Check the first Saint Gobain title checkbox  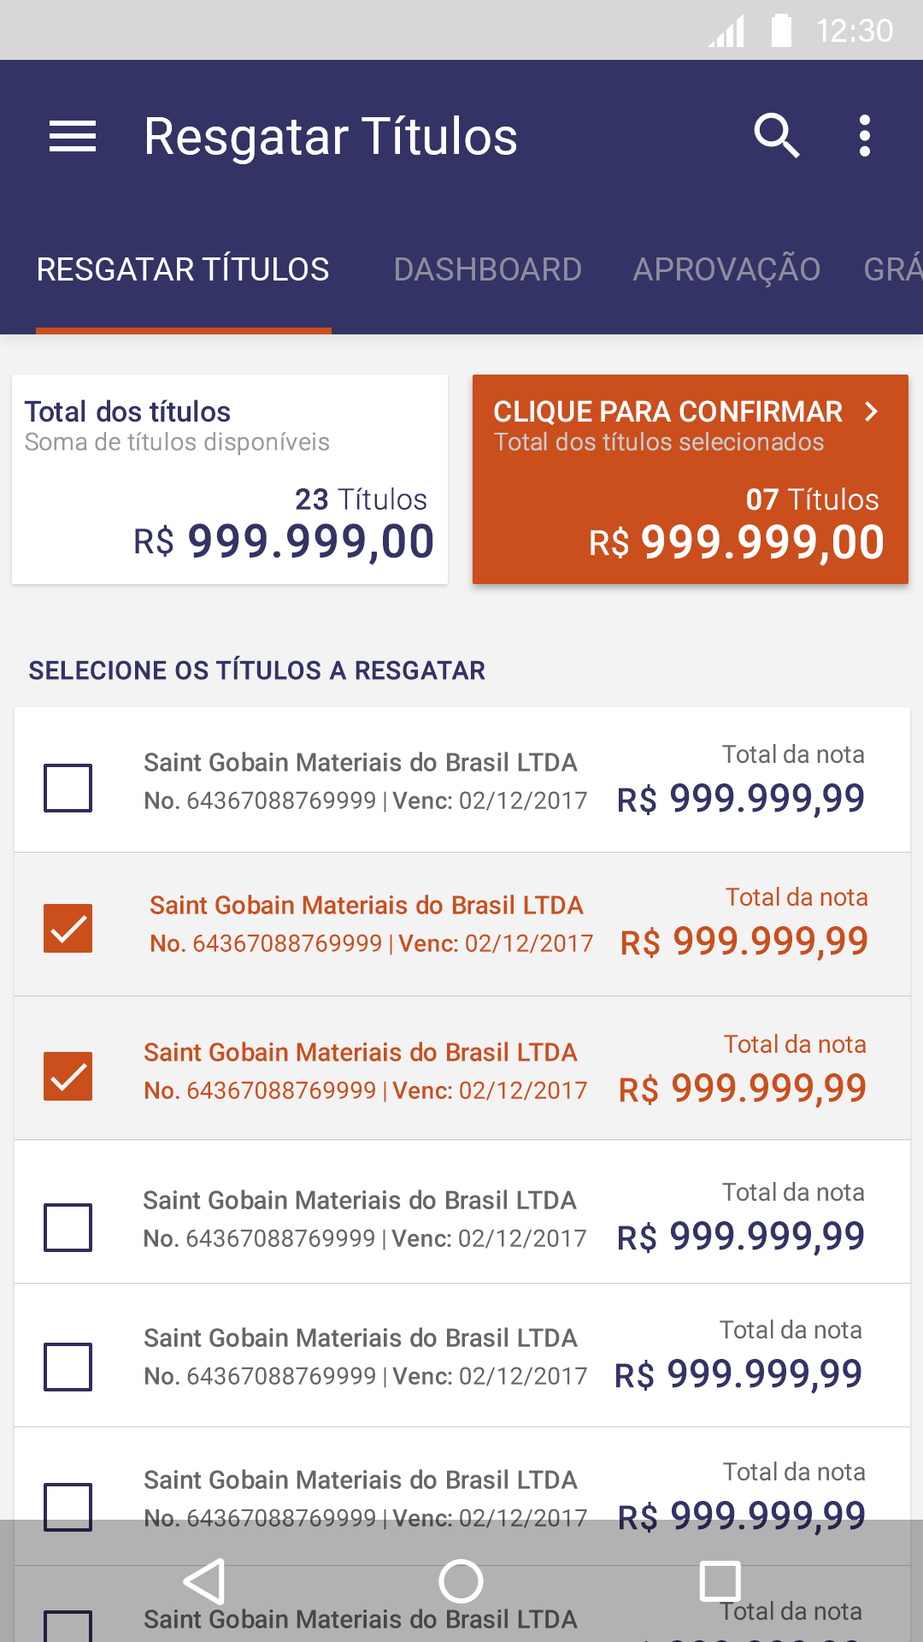point(68,788)
